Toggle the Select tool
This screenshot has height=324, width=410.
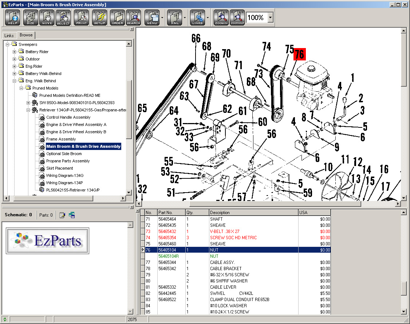click(63, 17)
